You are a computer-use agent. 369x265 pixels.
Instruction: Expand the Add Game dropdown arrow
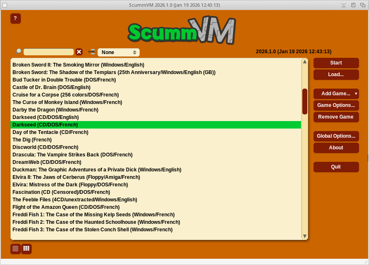coord(356,94)
